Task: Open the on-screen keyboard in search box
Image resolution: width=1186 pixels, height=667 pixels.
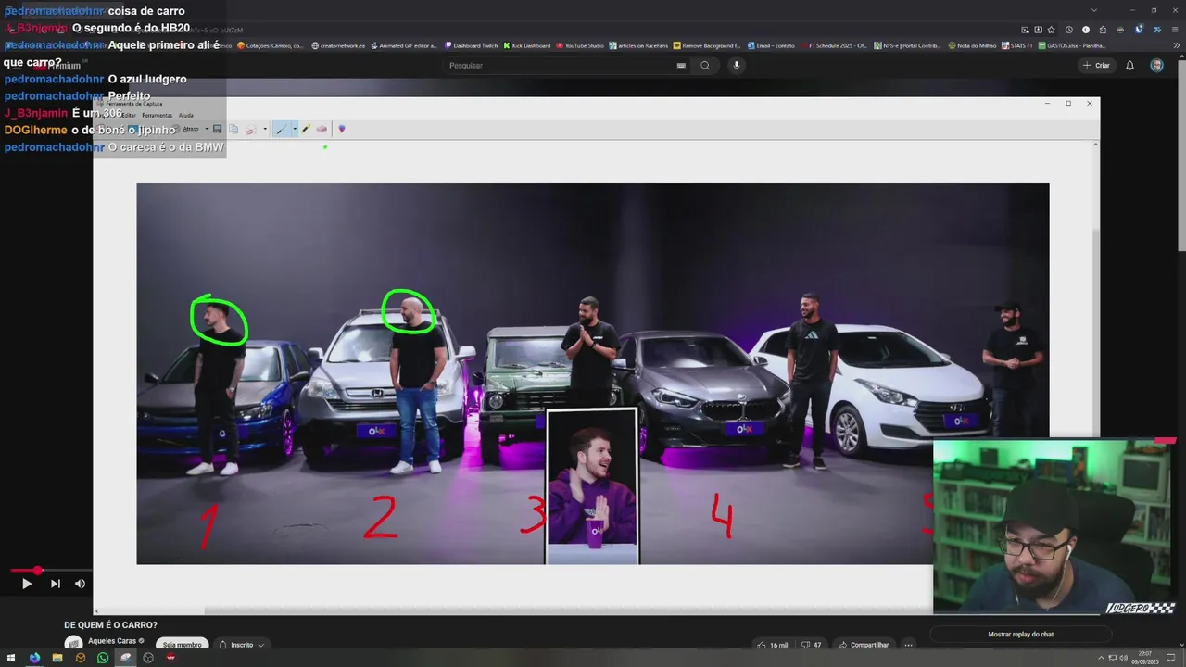Action: click(681, 66)
